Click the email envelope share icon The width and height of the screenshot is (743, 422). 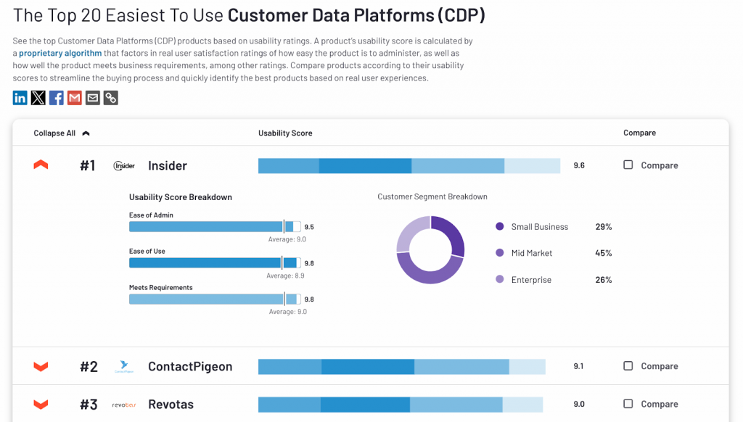click(x=93, y=98)
